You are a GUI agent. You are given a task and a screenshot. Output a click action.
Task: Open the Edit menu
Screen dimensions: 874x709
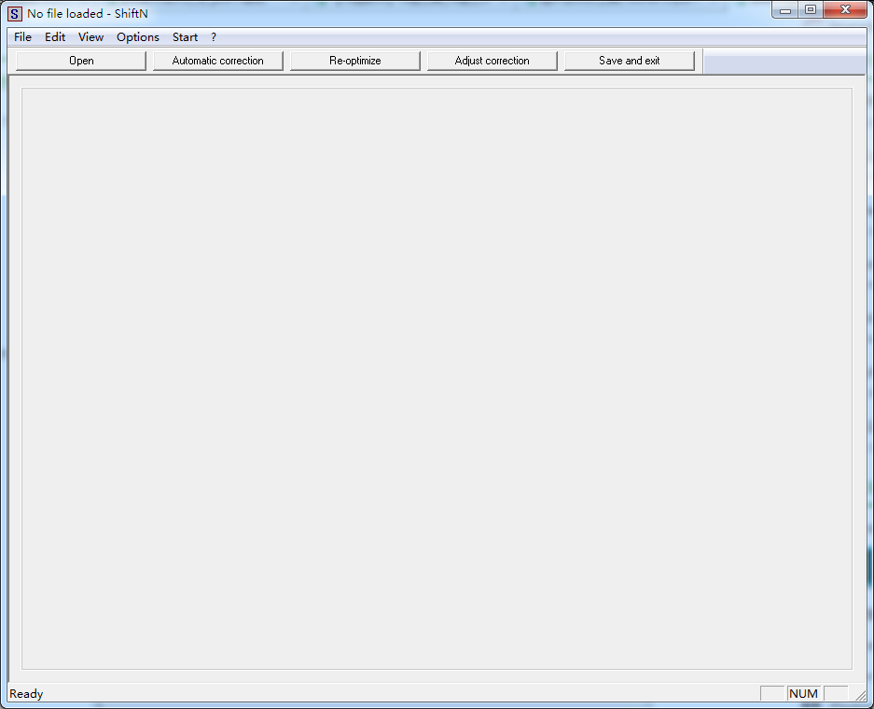[x=55, y=37]
